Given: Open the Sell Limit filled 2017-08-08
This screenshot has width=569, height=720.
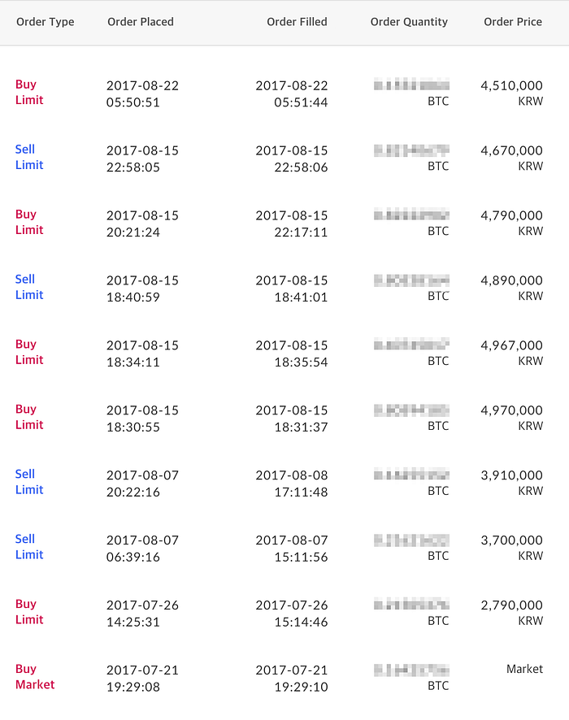Looking at the screenshot, I should 29,482.
